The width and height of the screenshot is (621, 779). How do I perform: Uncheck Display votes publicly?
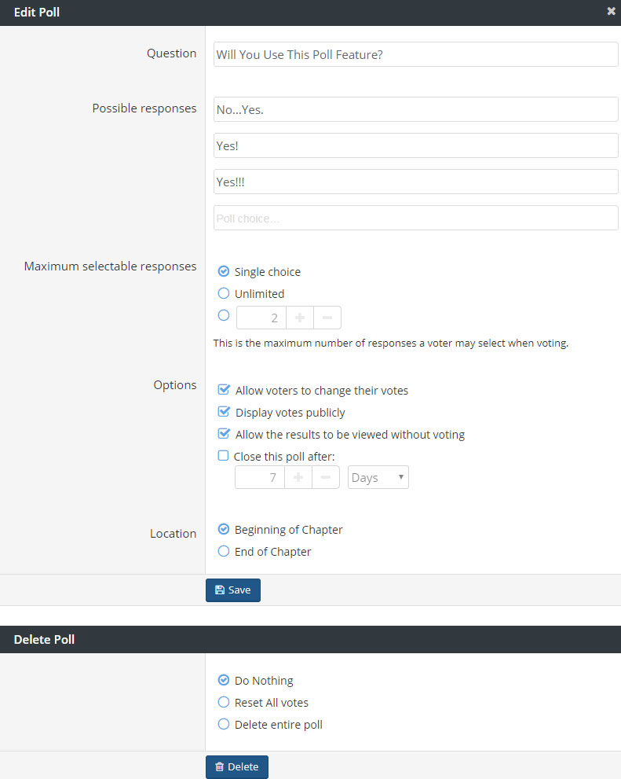tap(224, 412)
